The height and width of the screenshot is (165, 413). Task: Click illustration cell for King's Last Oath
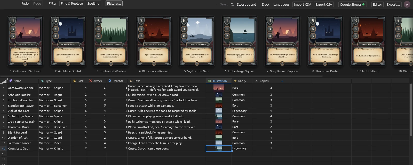(x=219, y=148)
